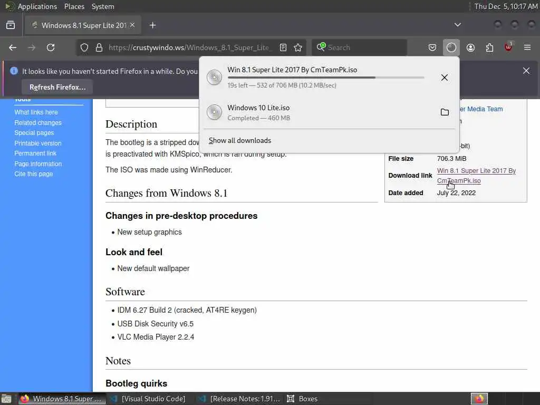The height and width of the screenshot is (405, 540).
Task: Open the Applications menu
Action: click(37, 6)
